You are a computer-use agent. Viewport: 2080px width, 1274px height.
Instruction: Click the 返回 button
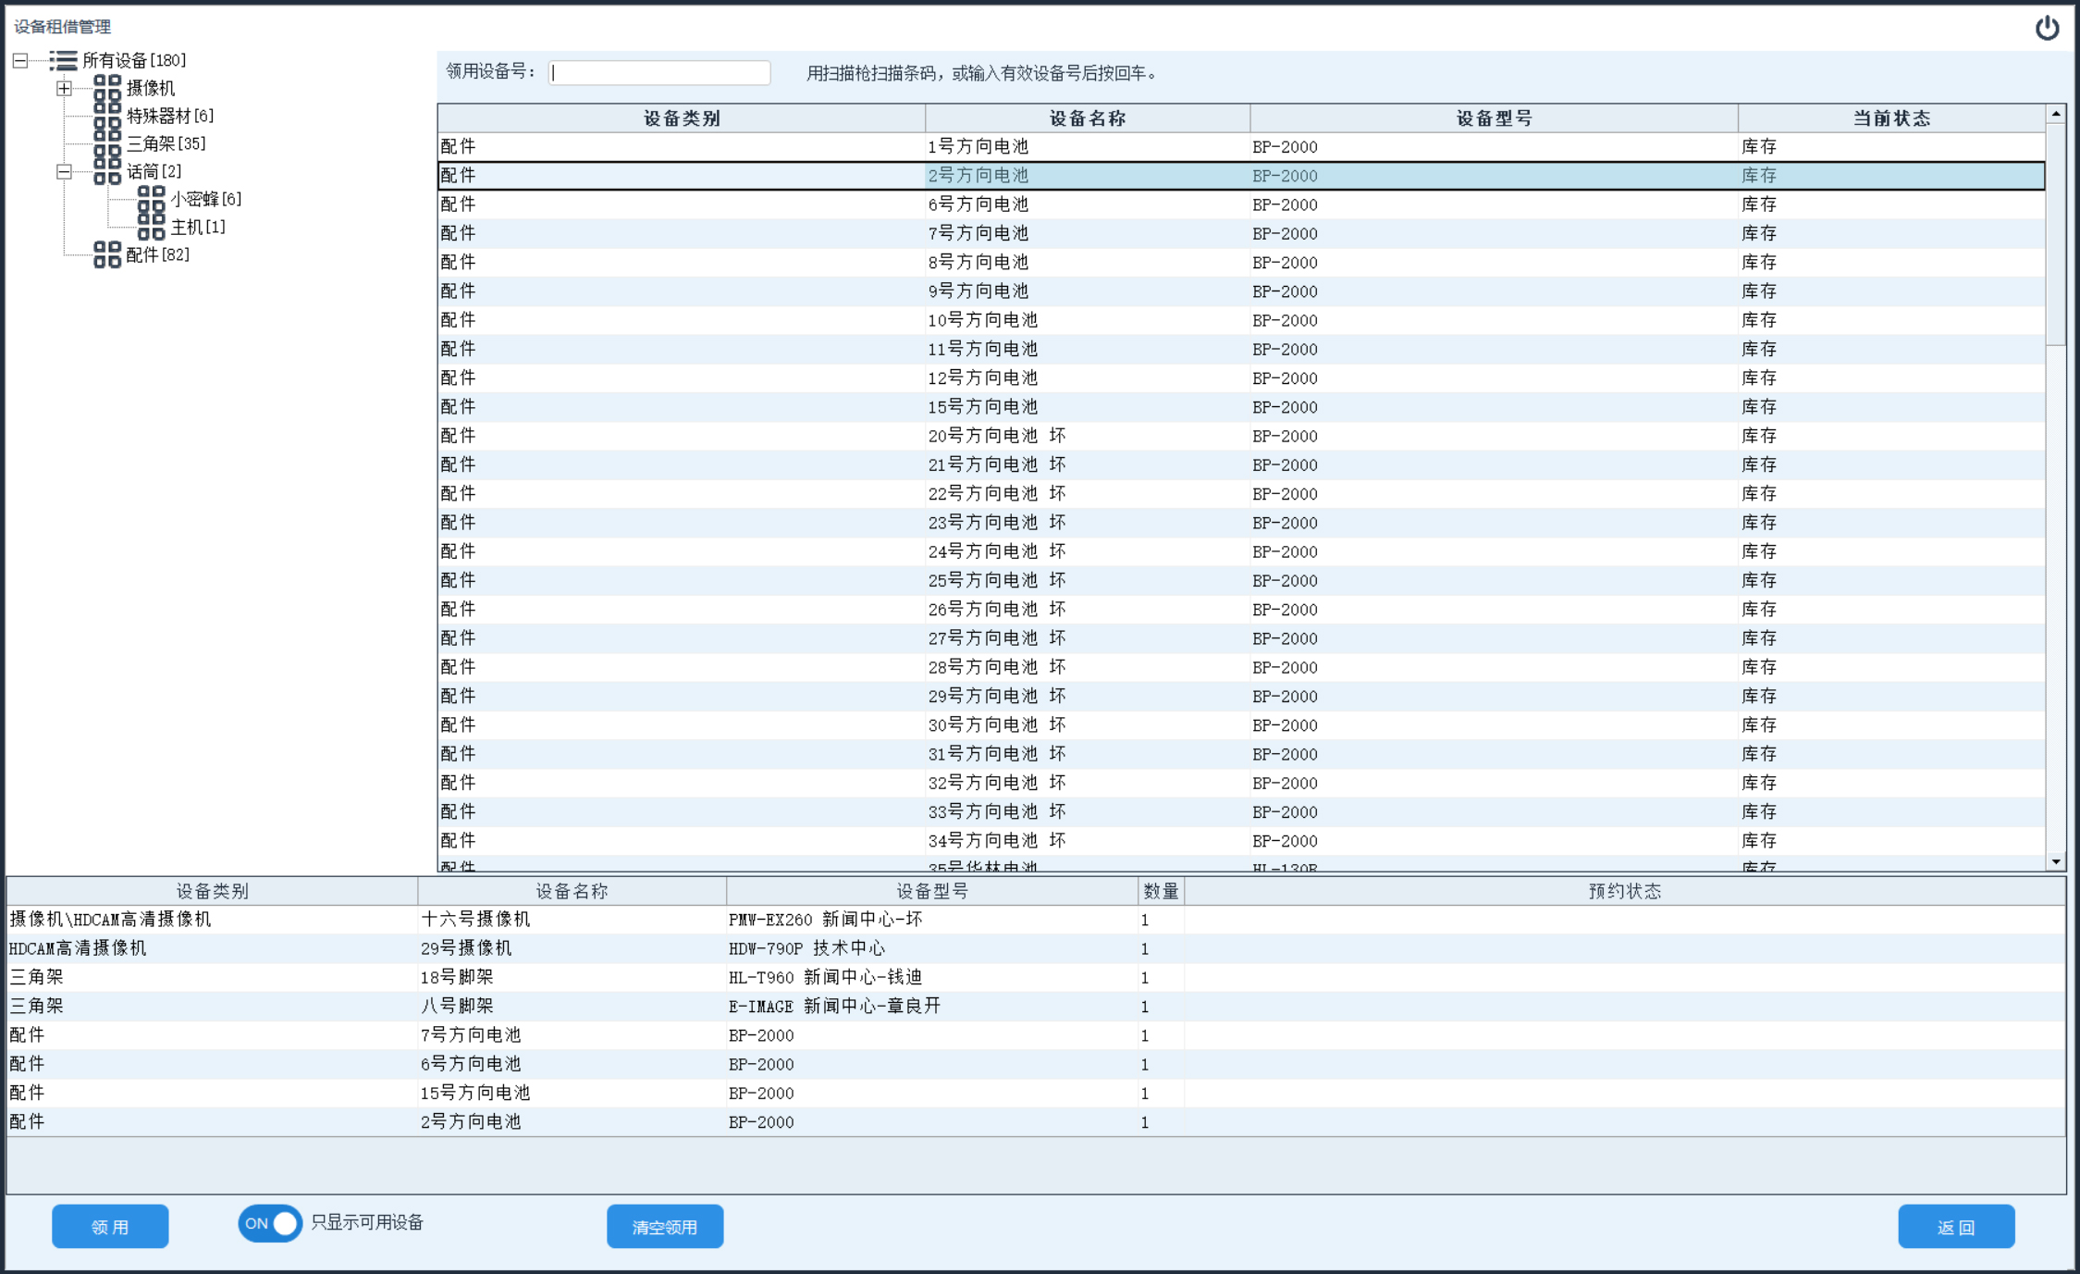1955,1227
